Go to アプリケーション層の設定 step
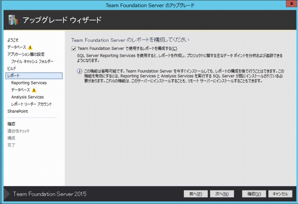The image size is (298, 204). [26, 54]
